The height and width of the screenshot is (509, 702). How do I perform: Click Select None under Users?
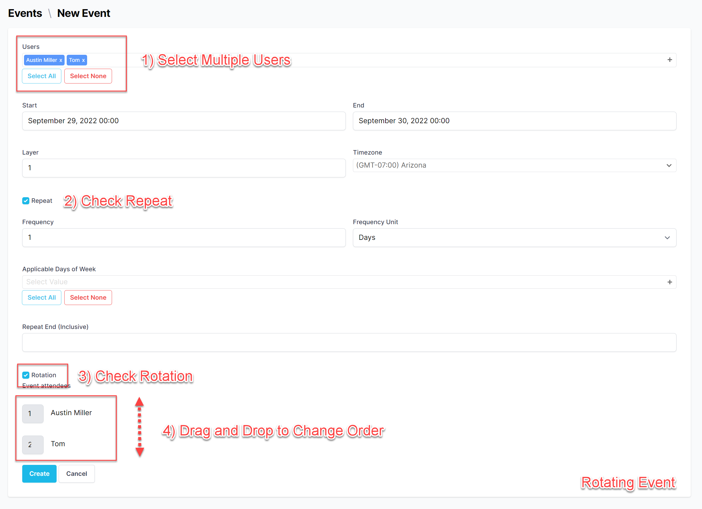click(88, 76)
